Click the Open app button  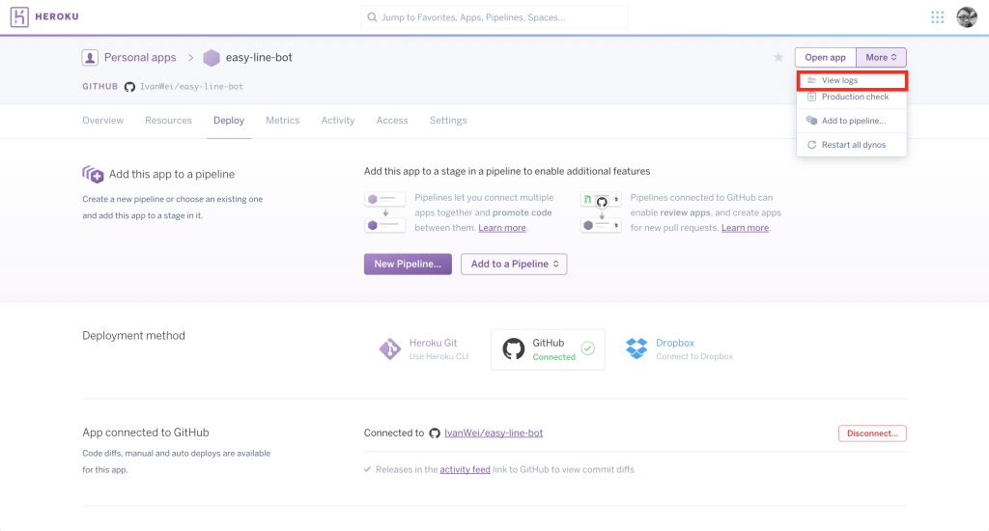point(825,57)
